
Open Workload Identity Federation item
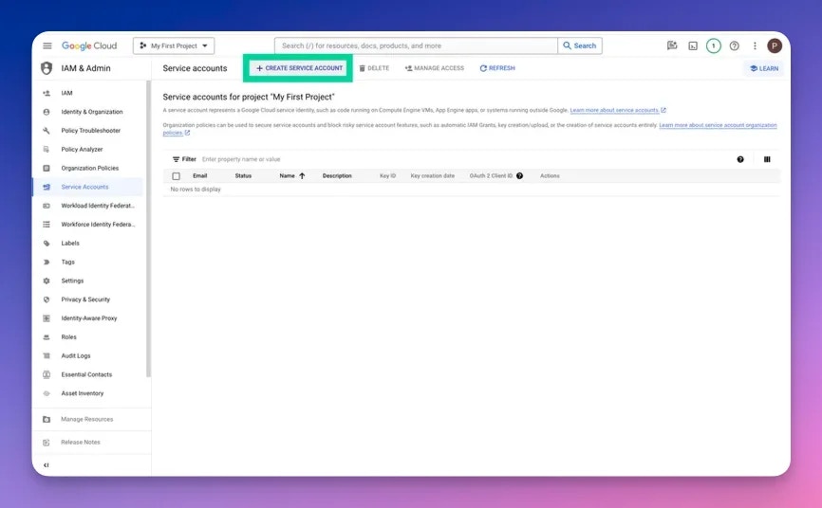click(x=87, y=206)
